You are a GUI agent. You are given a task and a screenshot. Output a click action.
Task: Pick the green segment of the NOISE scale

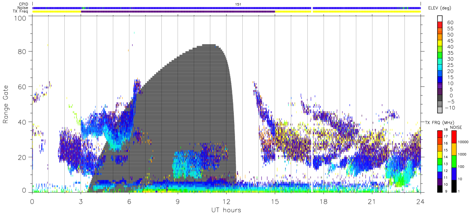(453, 161)
